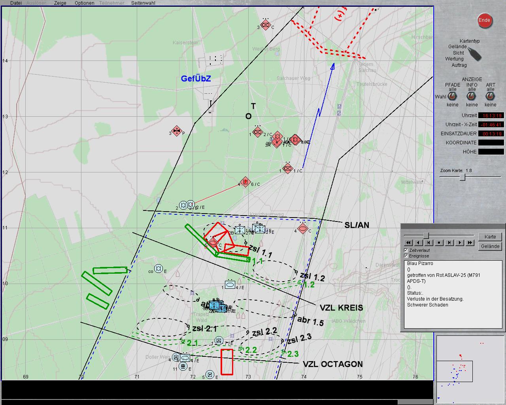Adjust the Zoom Karte slider handle
Screen dimensions: 506x405
pyautogui.click(x=462, y=177)
